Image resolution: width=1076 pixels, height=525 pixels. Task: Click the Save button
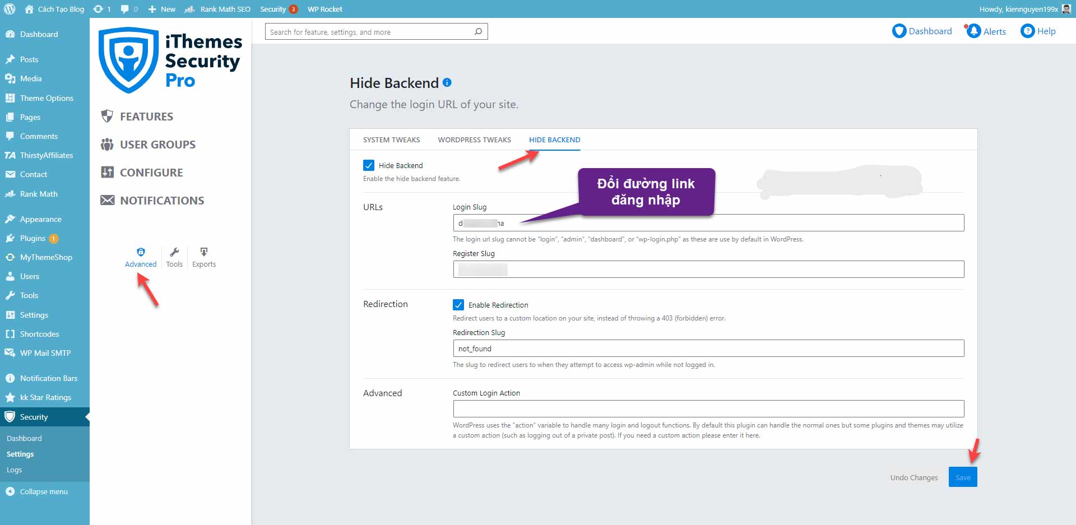point(963,477)
